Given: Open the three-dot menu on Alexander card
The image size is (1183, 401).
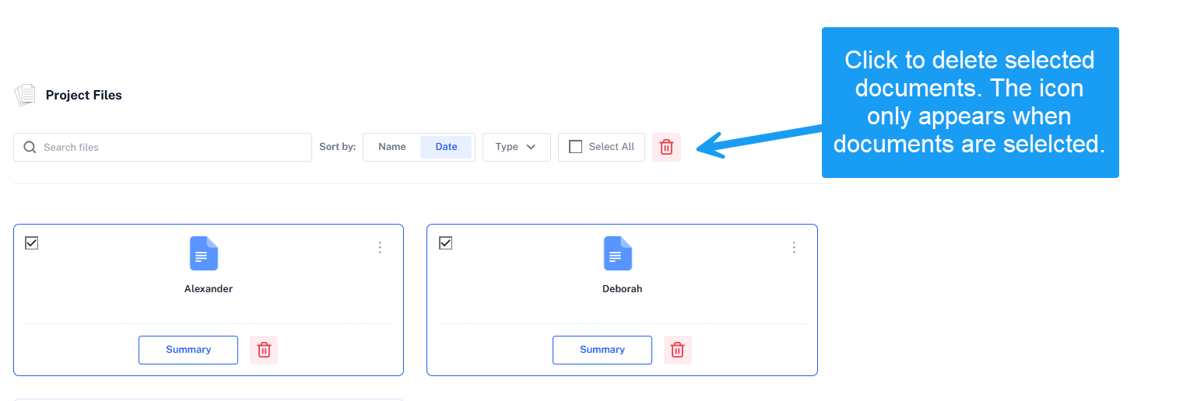Looking at the screenshot, I should pos(380,247).
